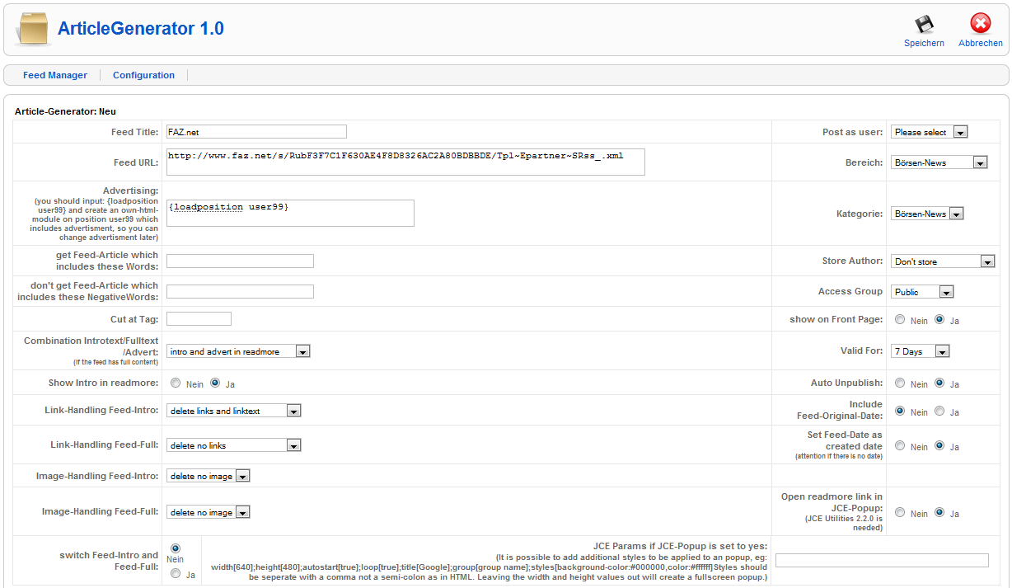
Task: Click the Feed Title: label
Action: (134, 132)
